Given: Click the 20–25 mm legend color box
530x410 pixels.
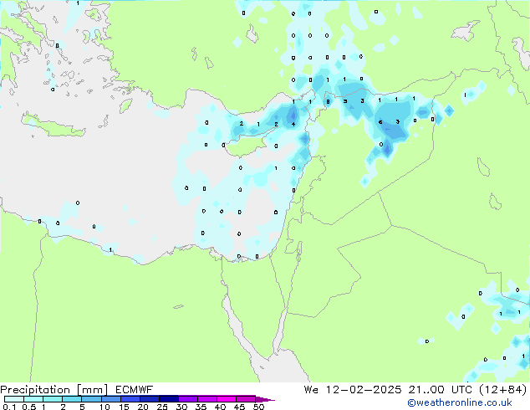Looking at the screenshot, I should (x=149, y=399).
